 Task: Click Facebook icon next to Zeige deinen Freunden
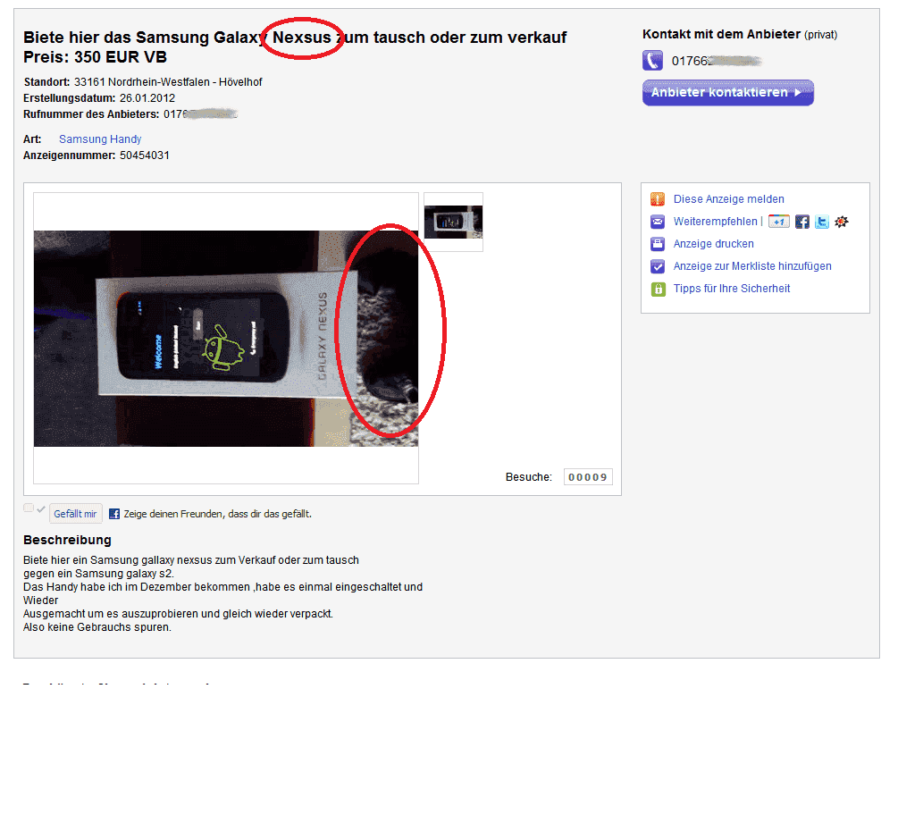pos(114,514)
